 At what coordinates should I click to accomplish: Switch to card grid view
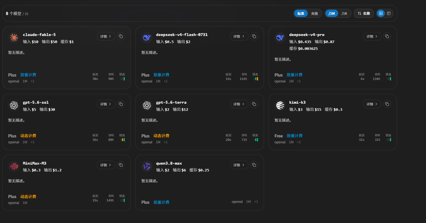381,13
